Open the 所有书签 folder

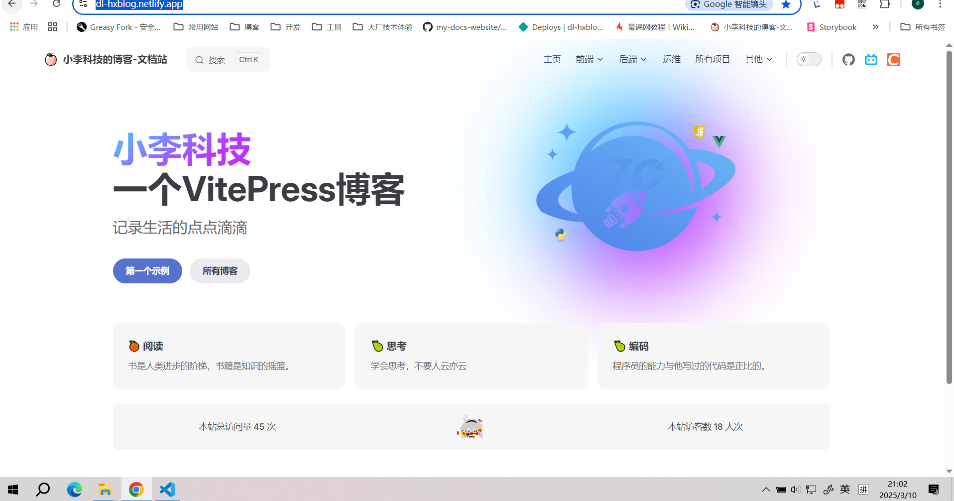pyautogui.click(x=923, y=27)
